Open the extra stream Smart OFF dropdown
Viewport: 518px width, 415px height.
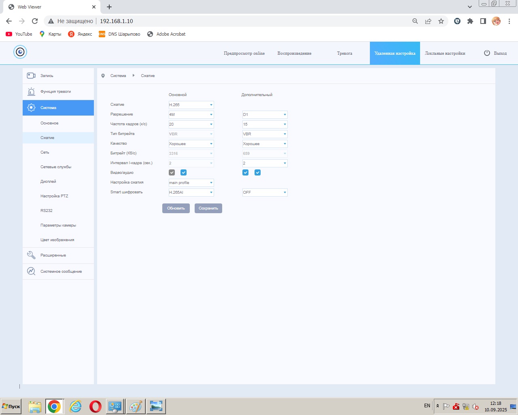(265, 193)
